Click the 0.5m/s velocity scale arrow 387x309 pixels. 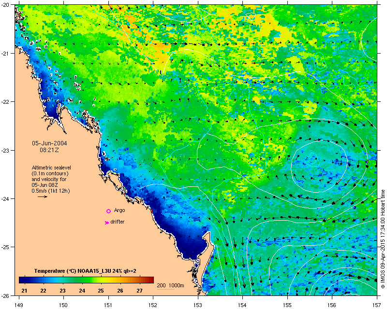(x=43, y=197)
